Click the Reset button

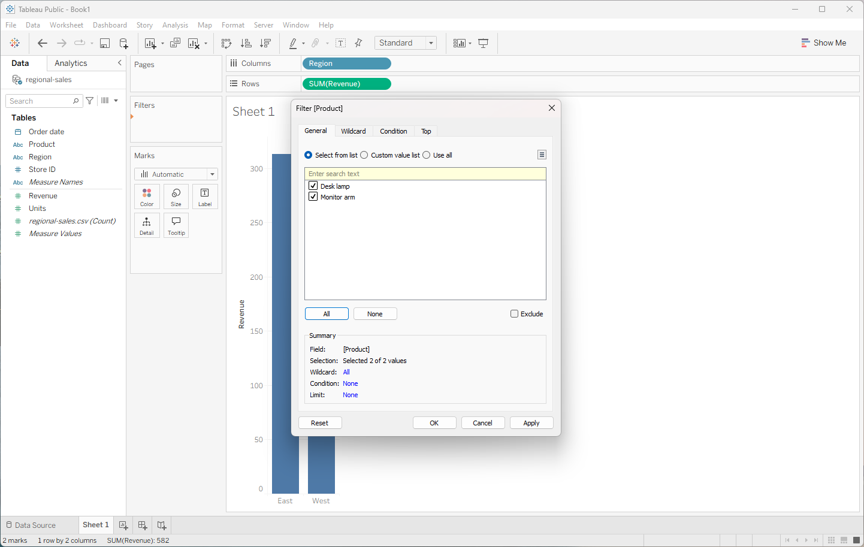(320, 423)
